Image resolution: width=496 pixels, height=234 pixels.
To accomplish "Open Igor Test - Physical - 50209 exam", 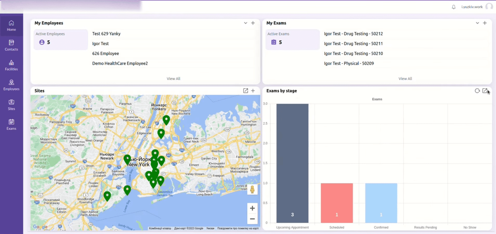I will (349, 63).
